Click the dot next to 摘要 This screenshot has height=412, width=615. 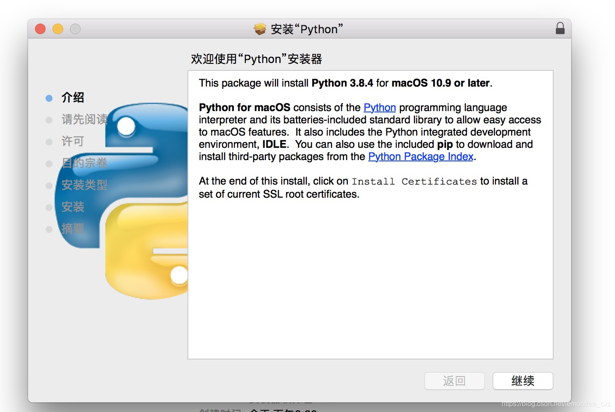click(x=49, y=229)
